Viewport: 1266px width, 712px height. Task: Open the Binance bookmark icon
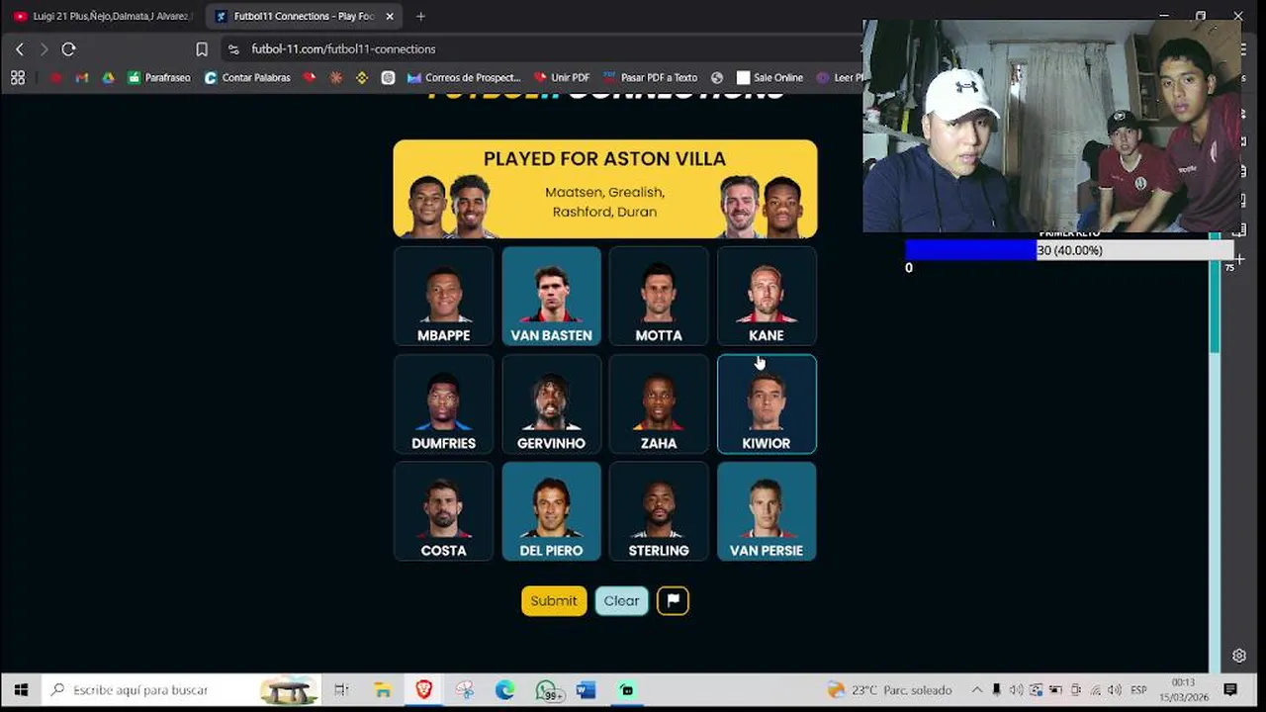coord(362,77)
